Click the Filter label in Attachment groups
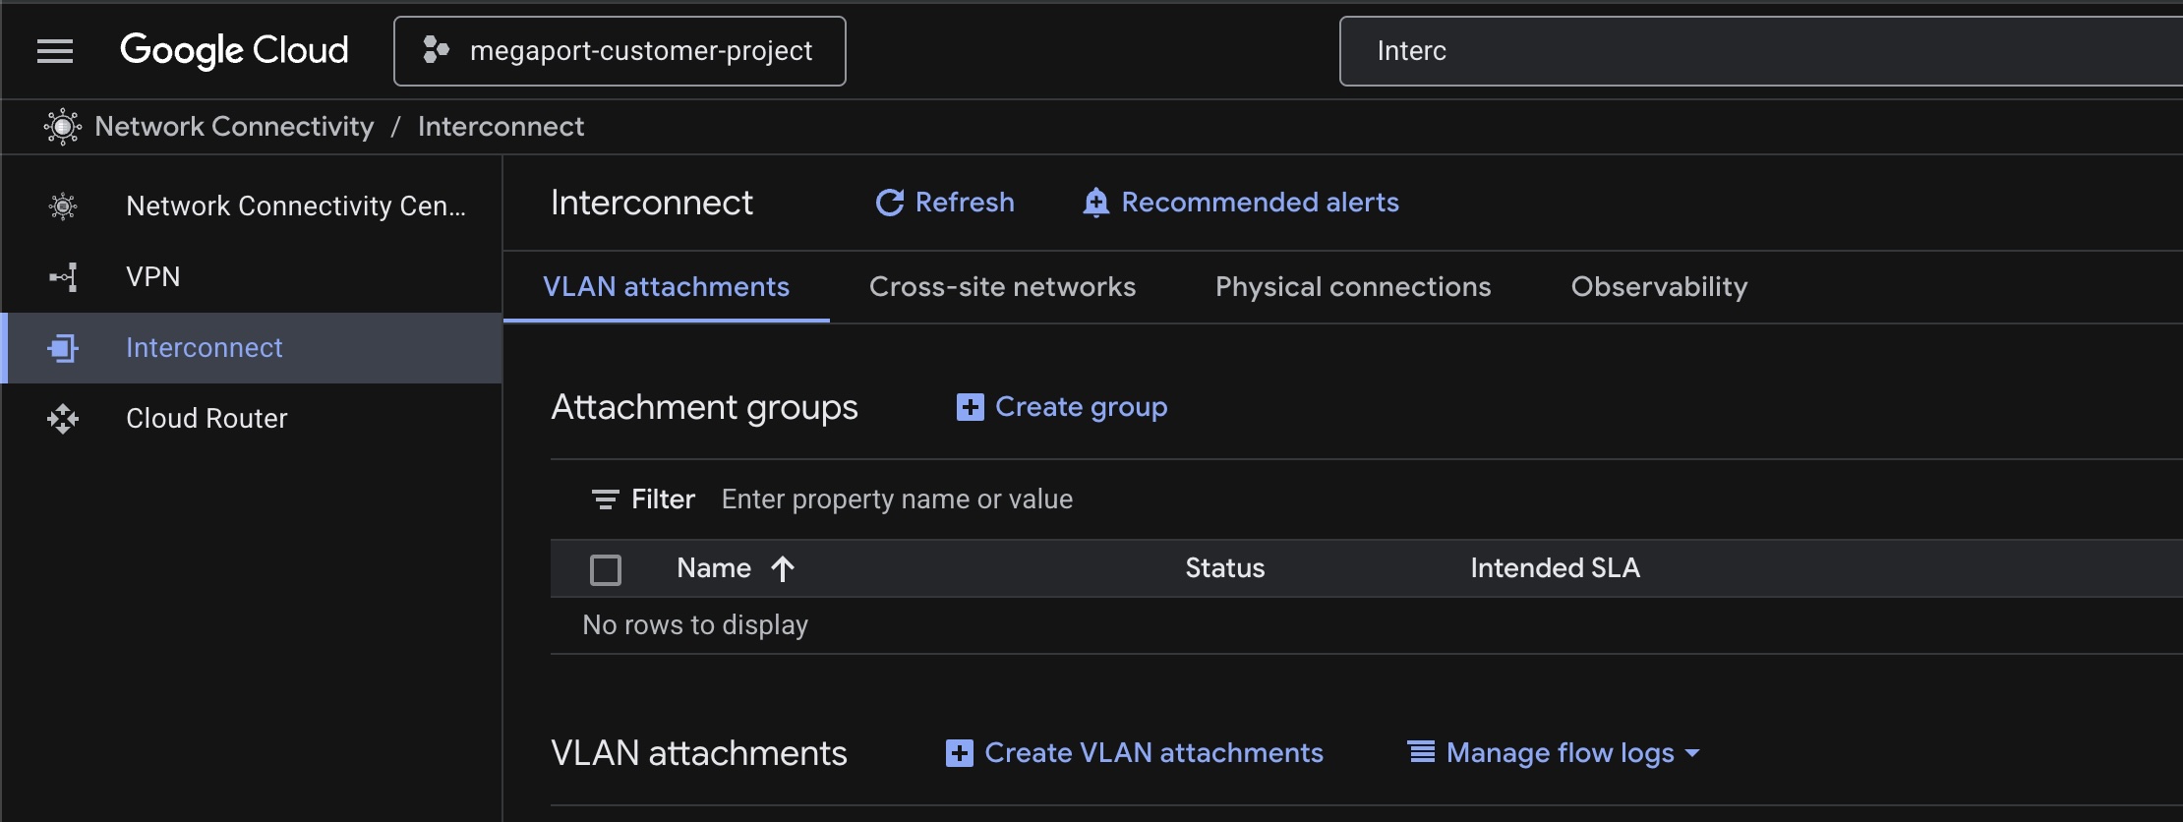2183x822 pixels. [x=663, y=499]
